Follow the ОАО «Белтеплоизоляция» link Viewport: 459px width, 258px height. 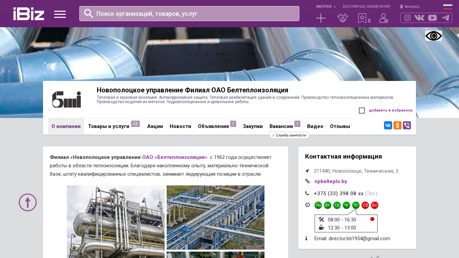pos(175,157)
